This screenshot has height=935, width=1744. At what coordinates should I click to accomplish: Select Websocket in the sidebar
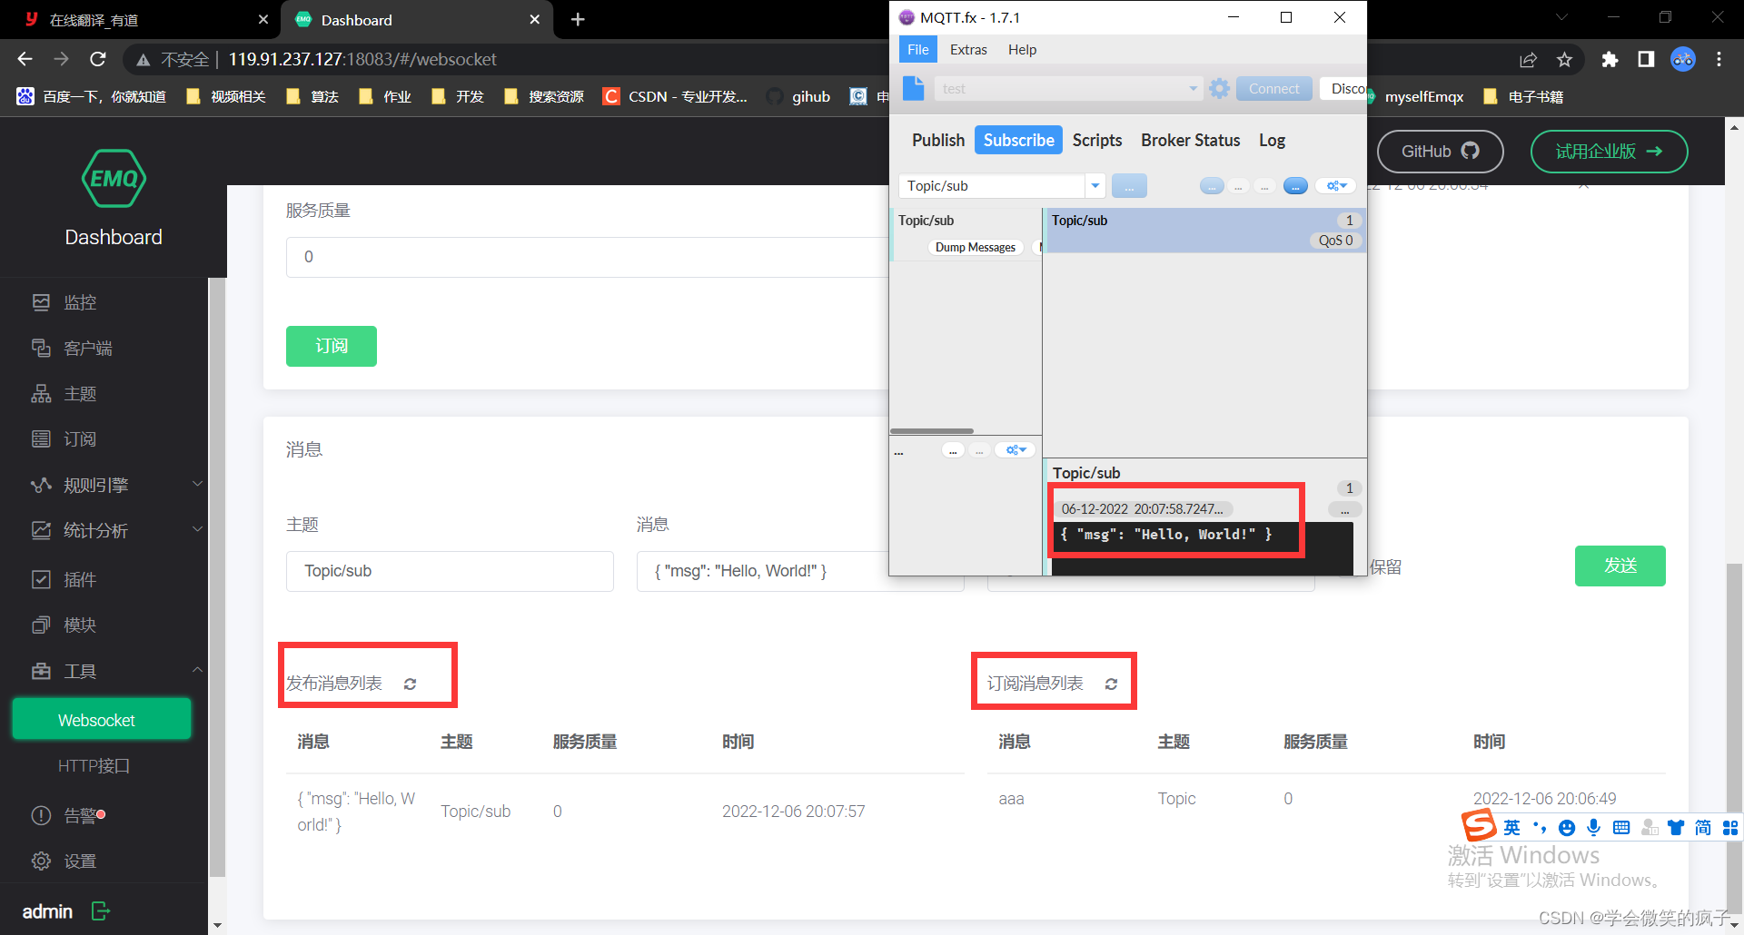[101, 720]
